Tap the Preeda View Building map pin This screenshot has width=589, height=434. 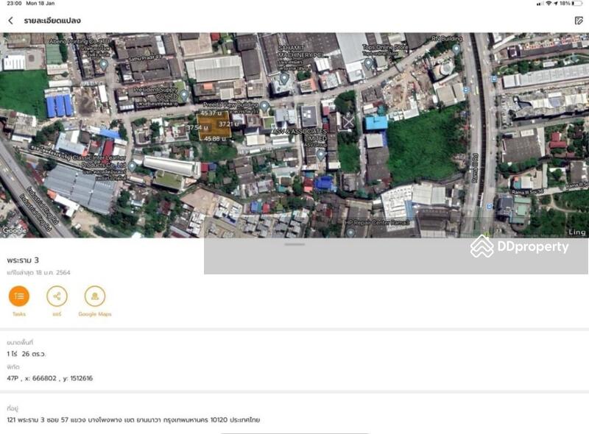264,106
